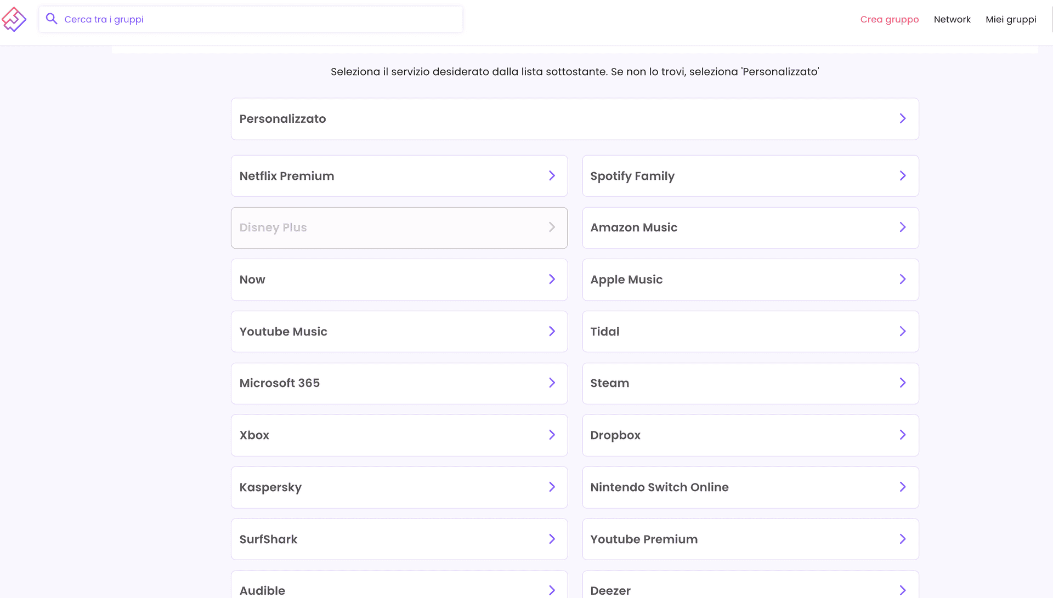Screen dimensions: 1053x598
Task: Focus the 'Cerca tra i gruppi' search field
Action: tap(251, 19)
